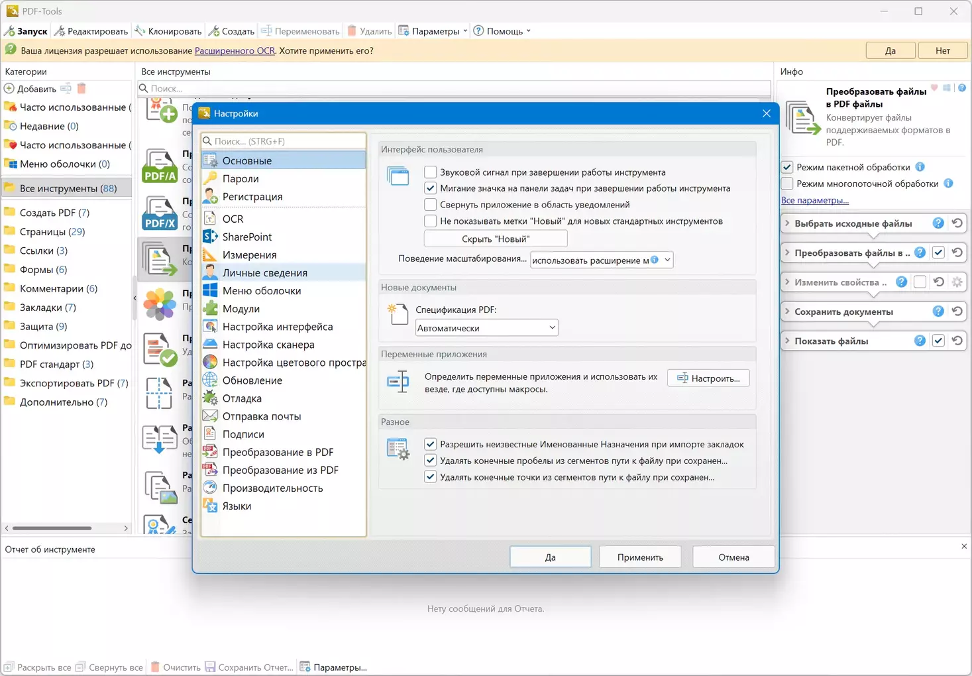Open the Языки settings category

237,506
